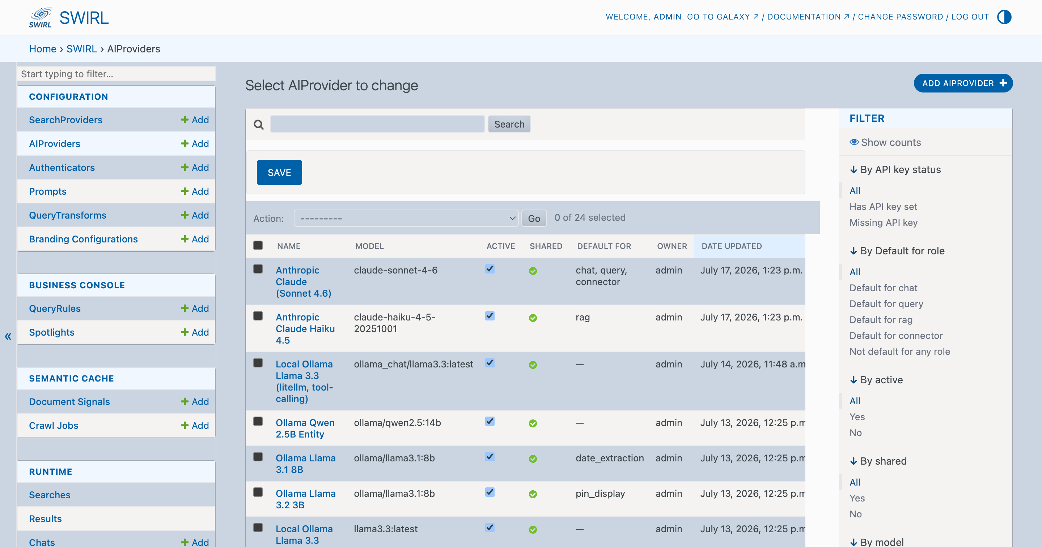Click the shared green check icon for ollama/qwen2.5:14b
Image resolution: width=1042 pixels, height=547 pixels.
click(533, 423)
